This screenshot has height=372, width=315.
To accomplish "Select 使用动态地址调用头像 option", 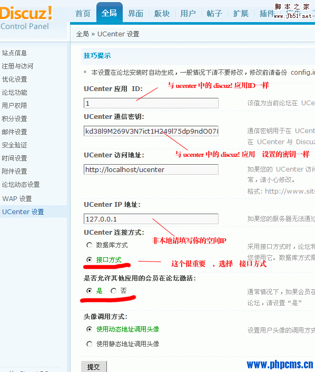I will 89,329.
